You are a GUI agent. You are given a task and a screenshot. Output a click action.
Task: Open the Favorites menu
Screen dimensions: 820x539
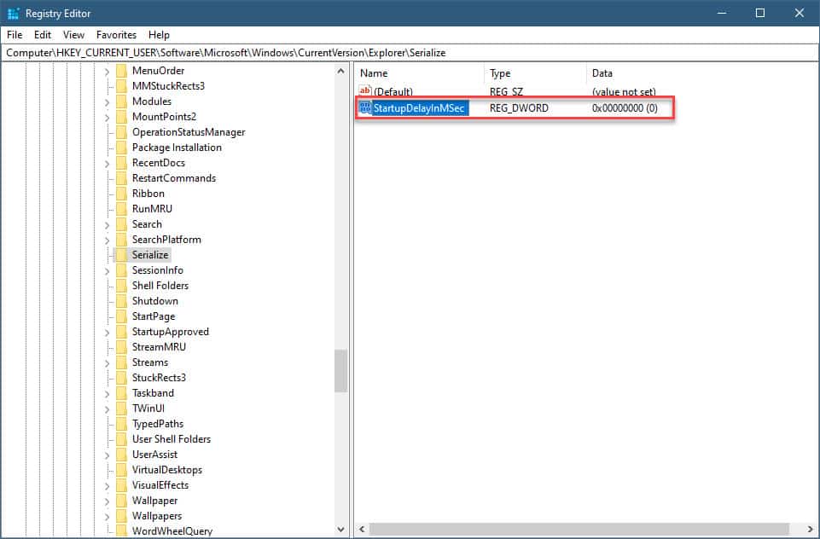coord(116,34)
